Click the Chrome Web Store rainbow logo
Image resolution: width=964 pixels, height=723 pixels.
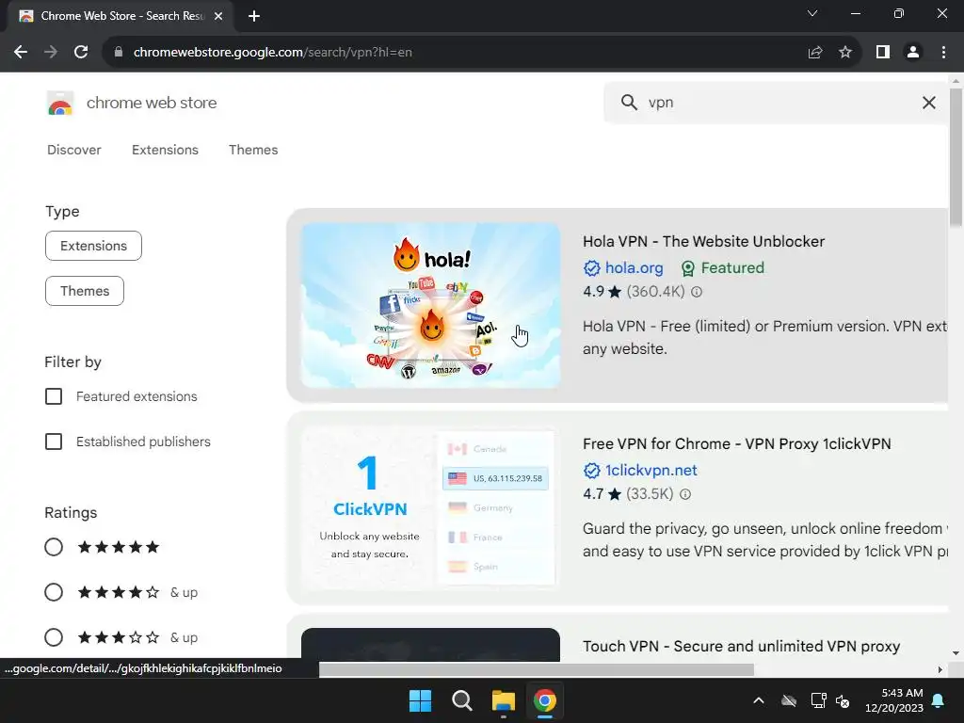click(x=59, y=104)
